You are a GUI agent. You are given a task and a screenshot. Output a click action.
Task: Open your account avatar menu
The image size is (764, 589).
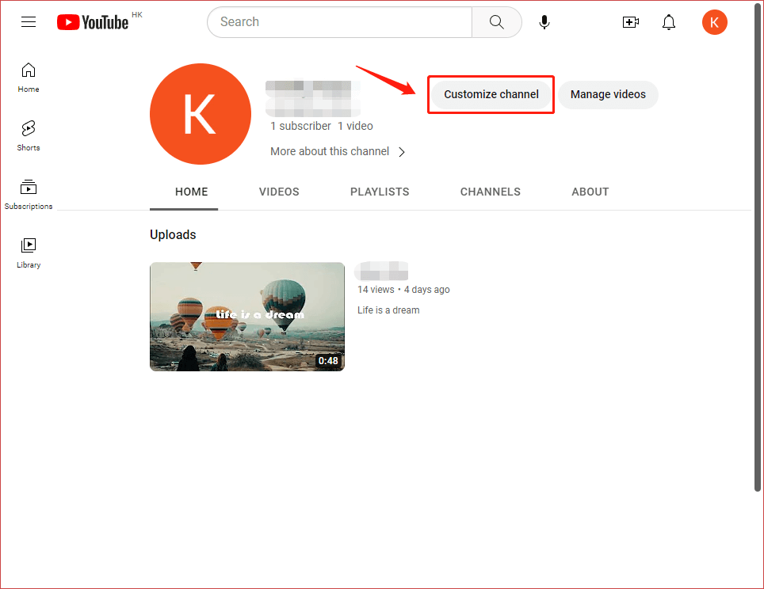[714, 22]
